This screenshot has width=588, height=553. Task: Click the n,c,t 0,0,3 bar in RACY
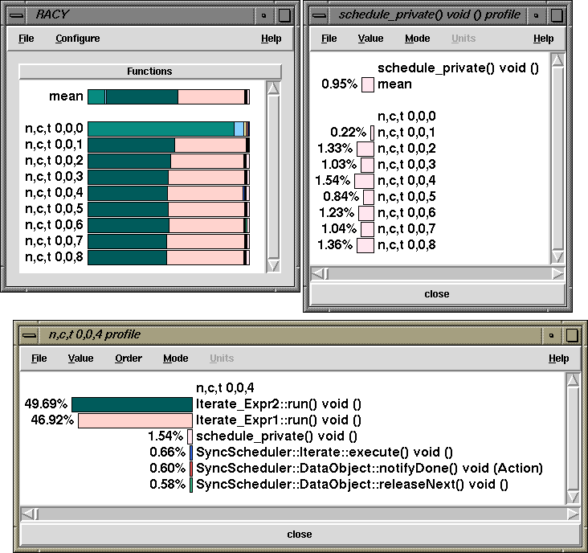(x=169, y=177)
